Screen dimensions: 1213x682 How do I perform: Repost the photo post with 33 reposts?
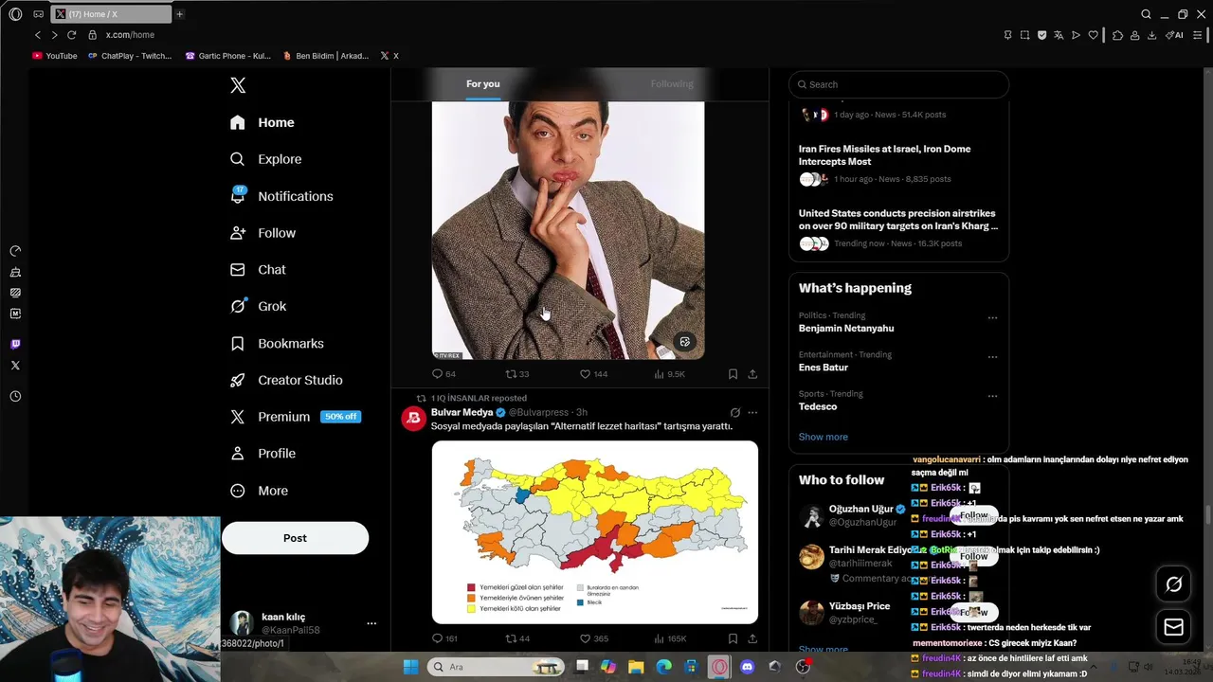pos(517,374)
